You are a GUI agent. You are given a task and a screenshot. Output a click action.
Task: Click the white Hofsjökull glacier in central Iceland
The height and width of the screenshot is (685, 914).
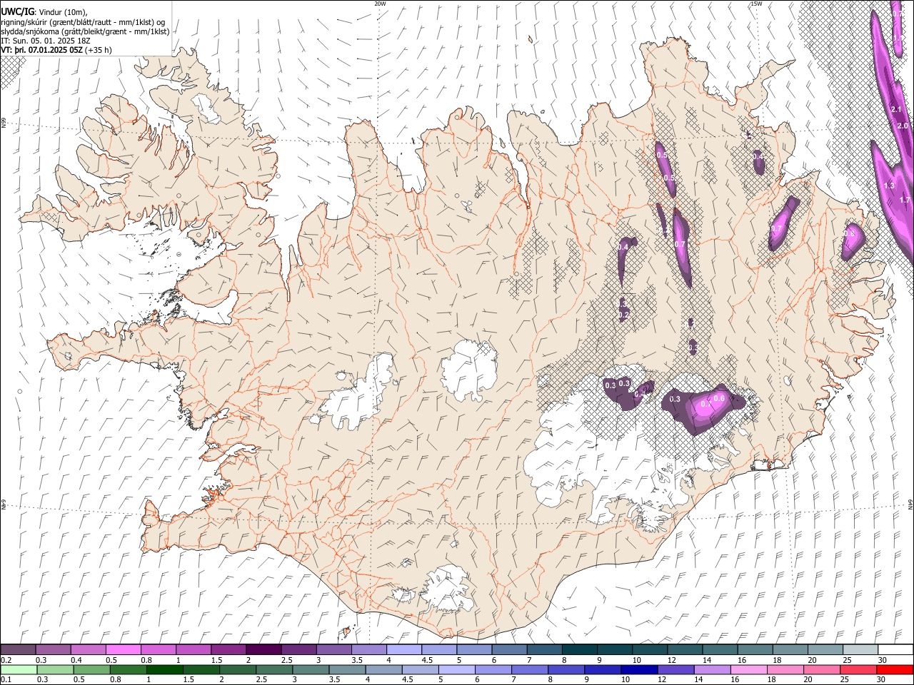pyautogui.click(x=468, y=370)
